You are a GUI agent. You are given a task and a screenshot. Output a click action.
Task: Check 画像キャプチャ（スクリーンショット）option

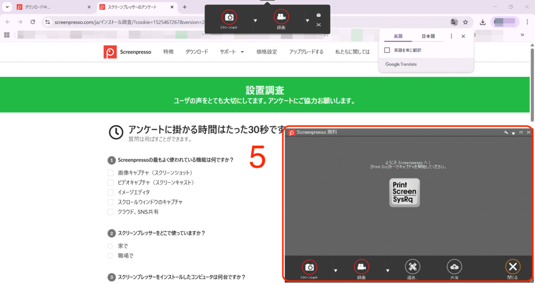(111, 173)
